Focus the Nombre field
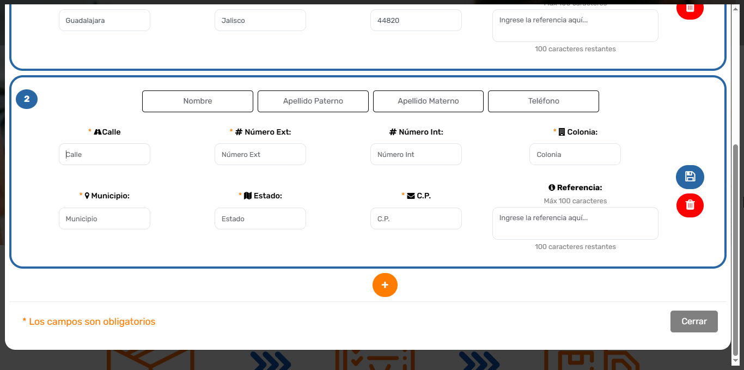This screenshot has height=370, width=744. coord(198,101)
